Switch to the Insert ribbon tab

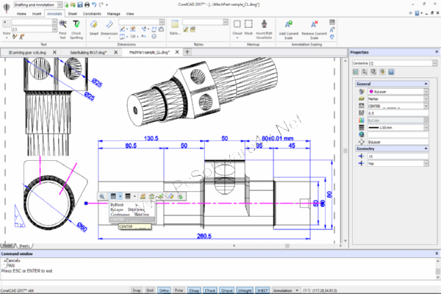point(37,13)
